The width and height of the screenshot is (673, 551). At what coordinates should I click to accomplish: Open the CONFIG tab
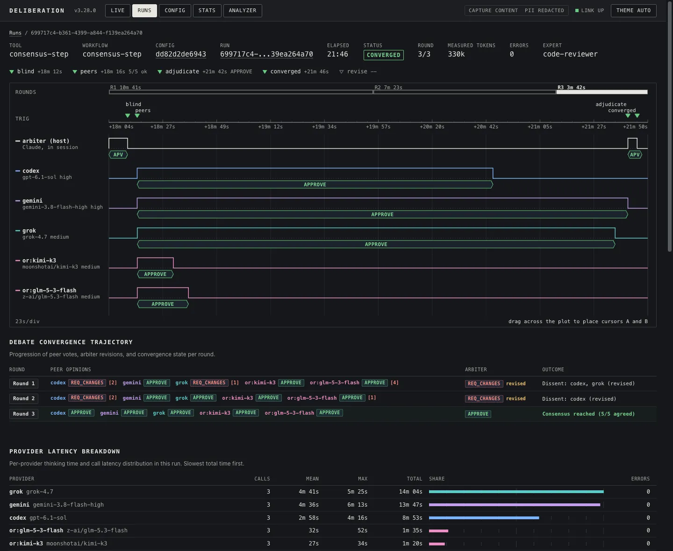pyautogui.click(x=175, y=11)
